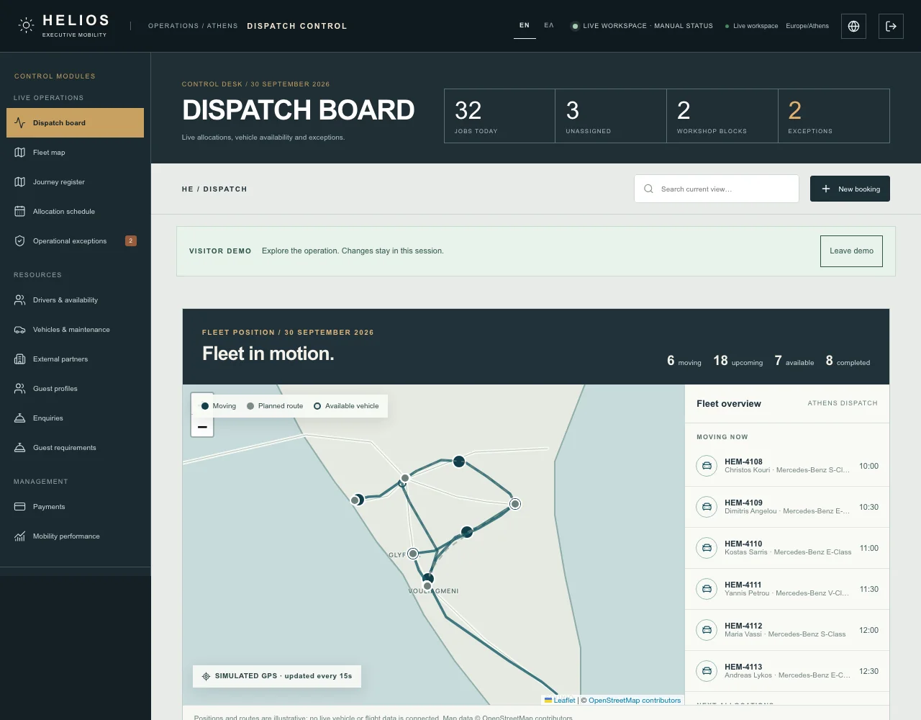The image size is (921, 720).
Task: Open OpenStreetMap contributors link
Action: tap(635, 701)
